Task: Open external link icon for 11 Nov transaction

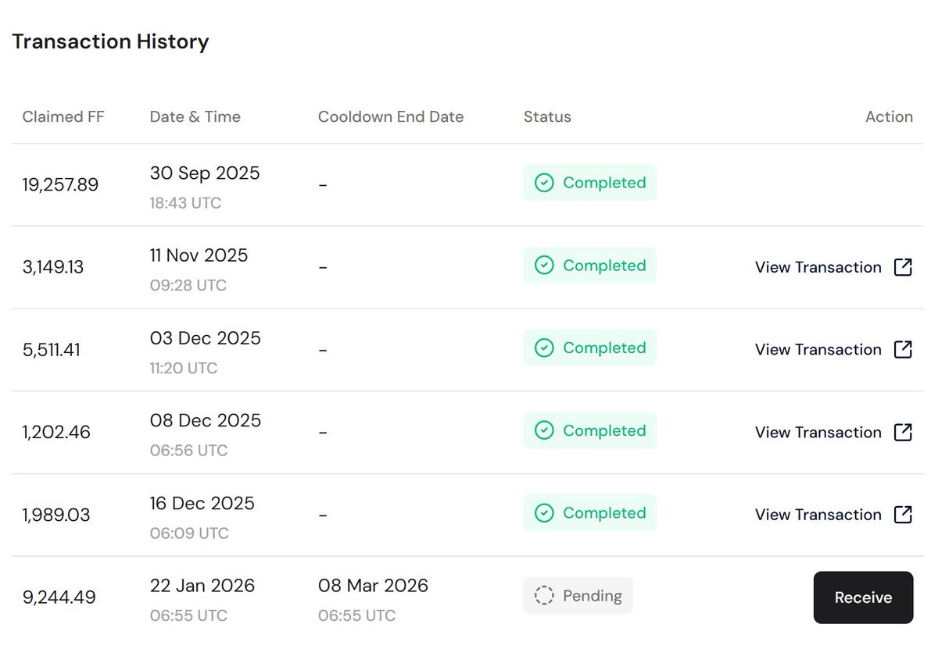Action: coord(903,267)
